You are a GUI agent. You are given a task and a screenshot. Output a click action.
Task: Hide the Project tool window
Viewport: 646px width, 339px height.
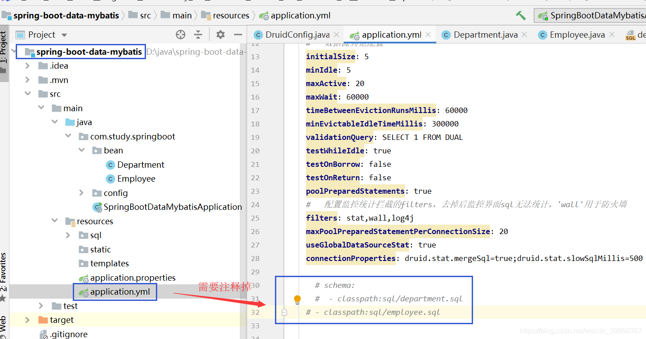(x=238, y=35)
